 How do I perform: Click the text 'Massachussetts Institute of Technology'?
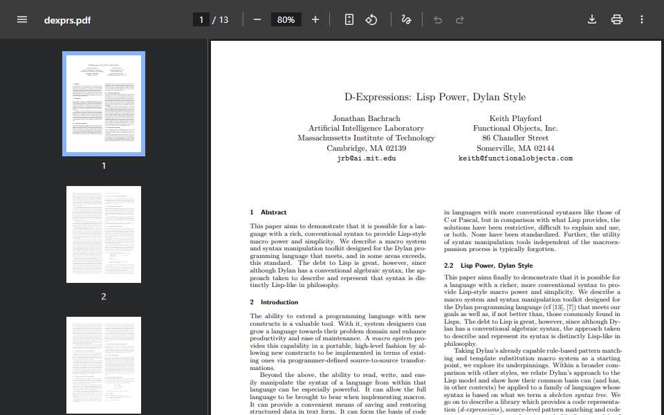367,138
